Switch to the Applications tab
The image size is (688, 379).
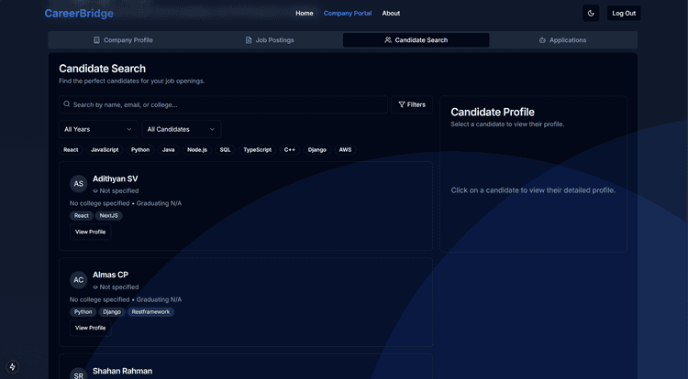pyautogui.click(x=563, y=40)
